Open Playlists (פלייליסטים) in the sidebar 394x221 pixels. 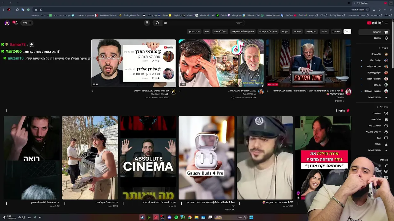coord(373,119)
